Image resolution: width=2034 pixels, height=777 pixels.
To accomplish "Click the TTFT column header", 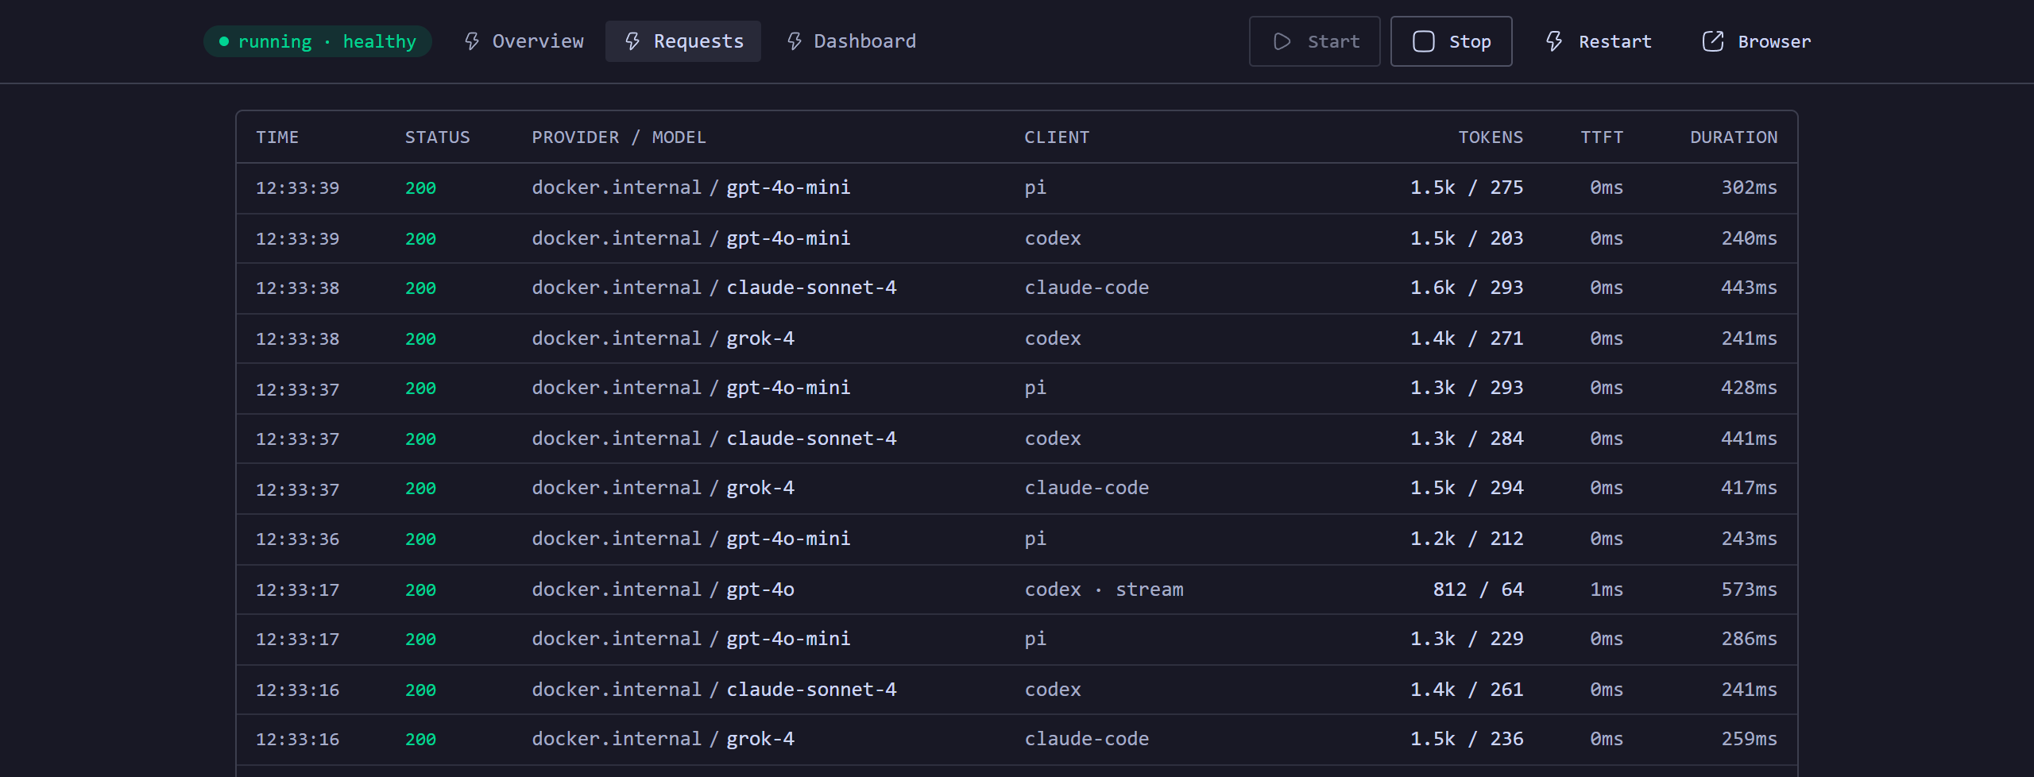I will pos(1601,137).
